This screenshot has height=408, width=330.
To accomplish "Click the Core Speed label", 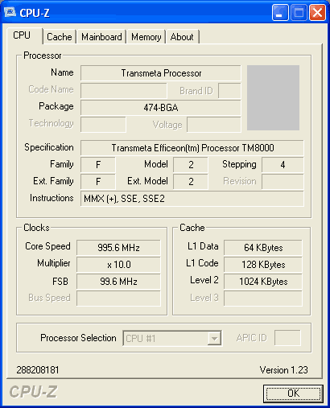I will click(47, 246).
